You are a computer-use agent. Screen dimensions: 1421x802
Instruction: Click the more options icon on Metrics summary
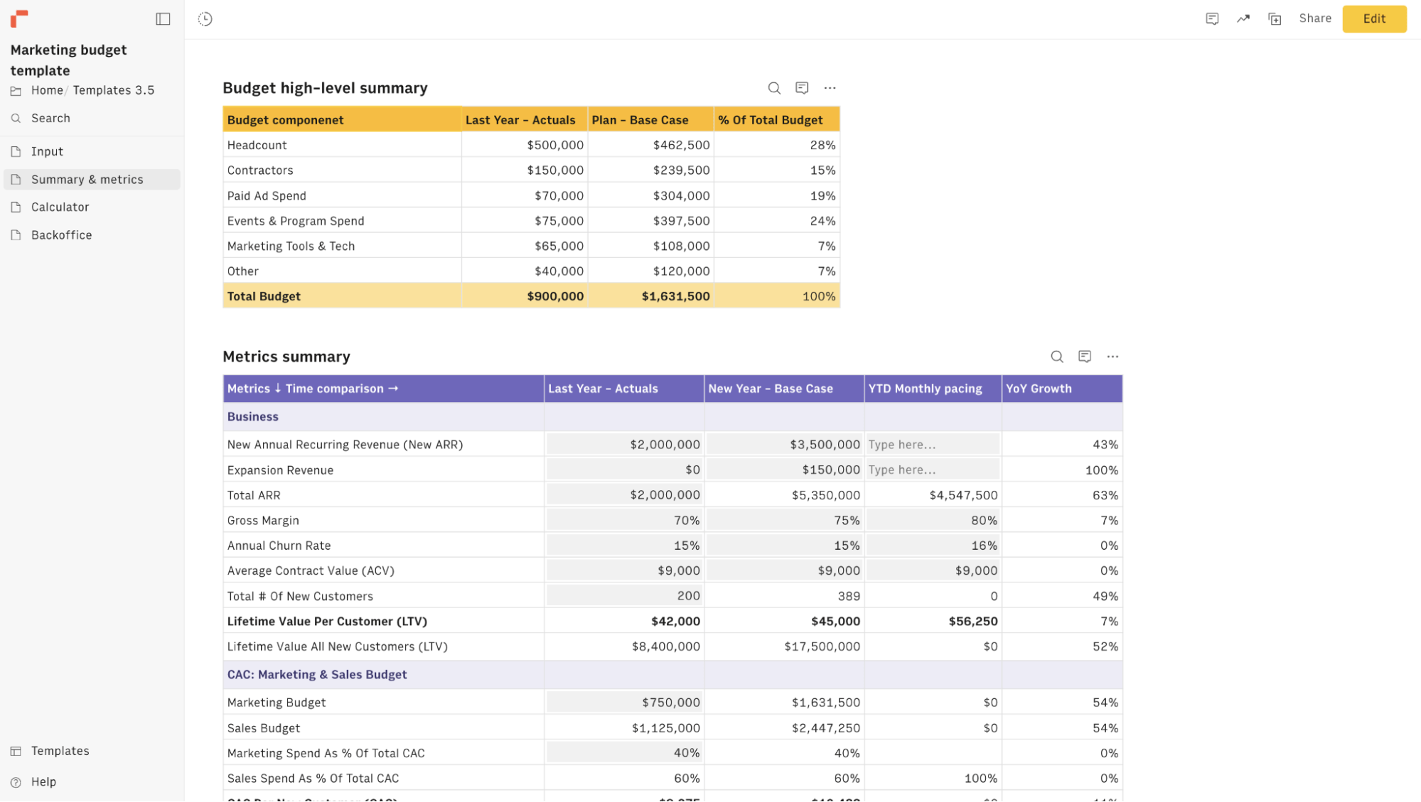point(1112,355)
